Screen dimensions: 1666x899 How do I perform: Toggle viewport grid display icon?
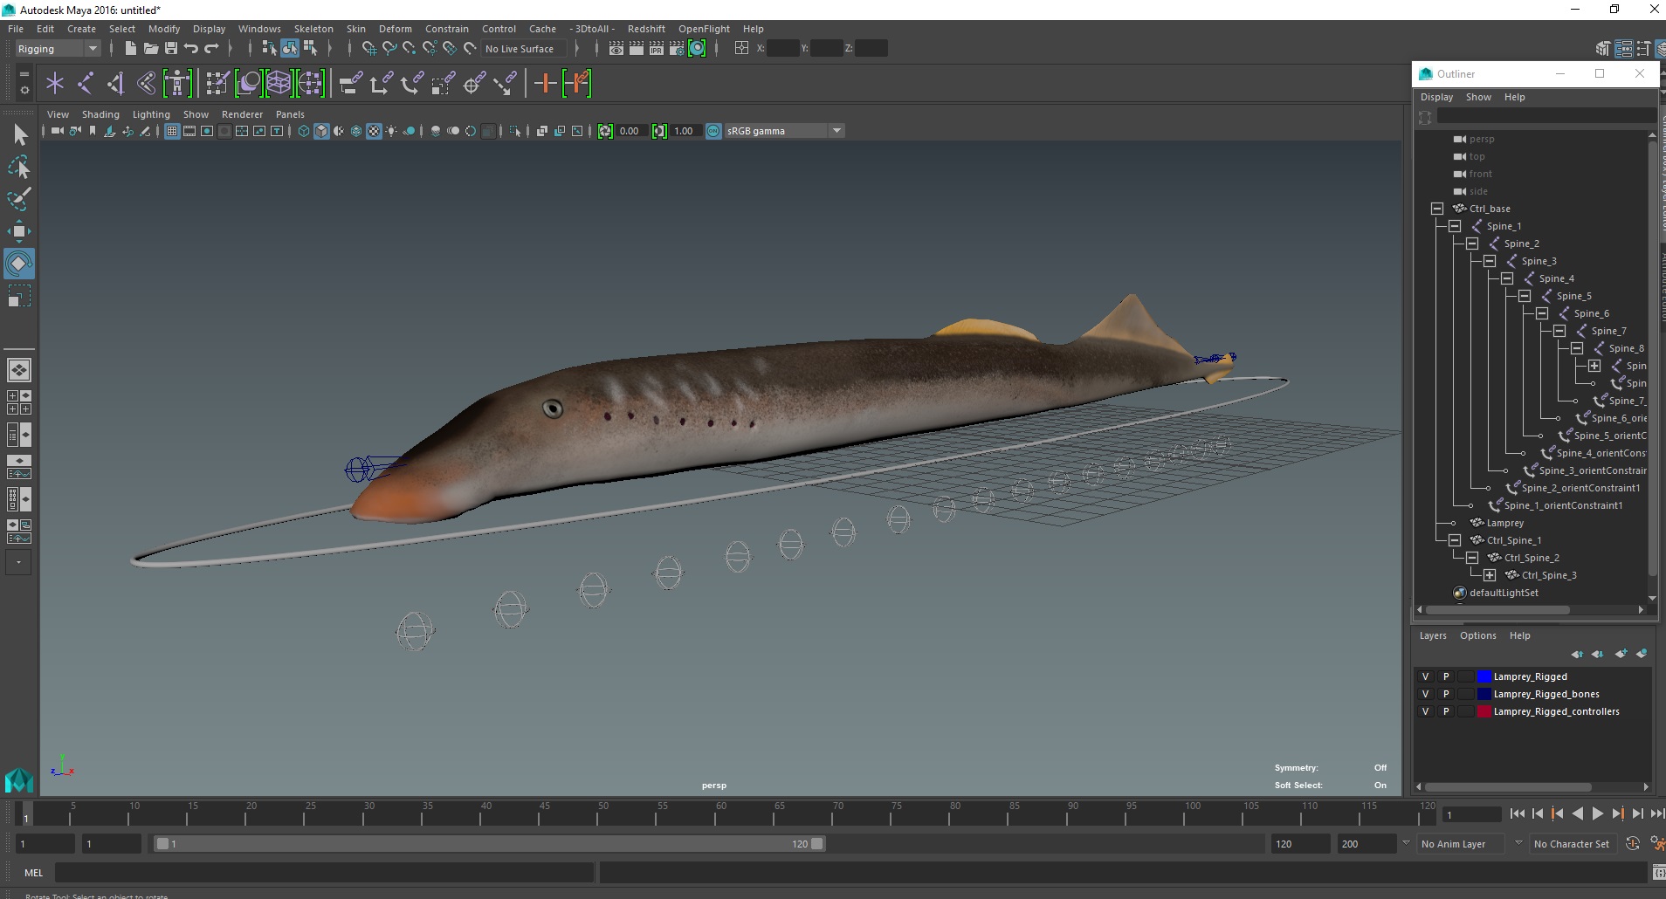coord(172,131)
